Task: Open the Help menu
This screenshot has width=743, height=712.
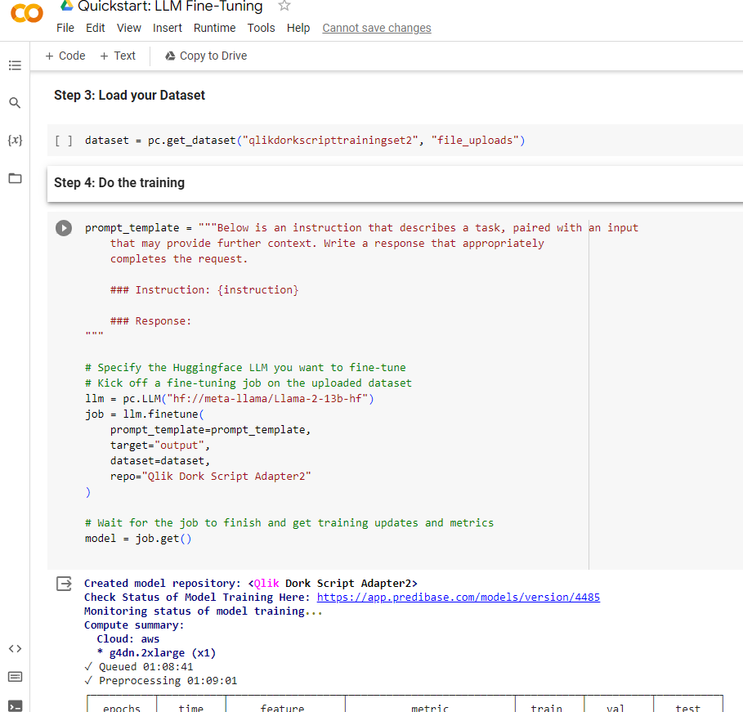Action: 298,28
